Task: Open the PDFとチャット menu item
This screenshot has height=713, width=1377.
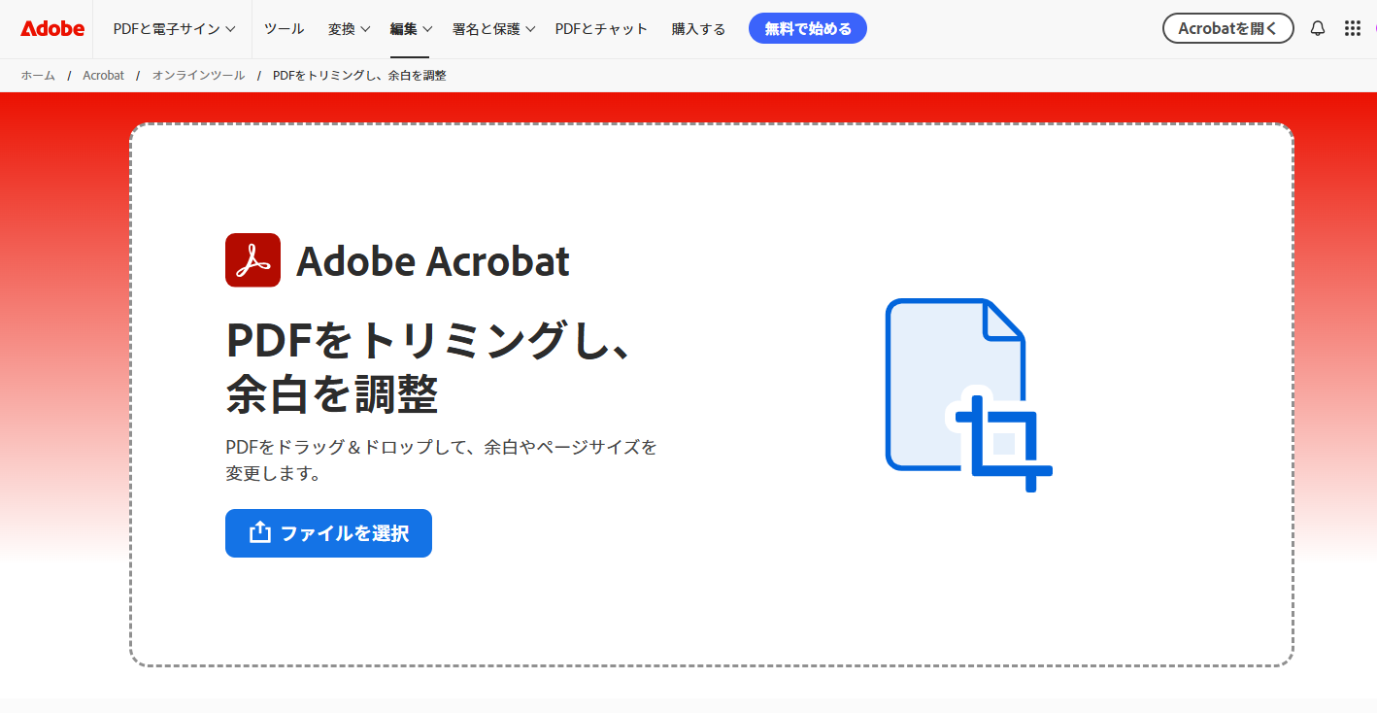Action: click(601, 29)
